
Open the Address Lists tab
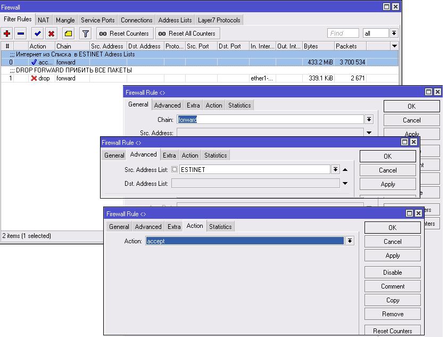pos(175,20)
